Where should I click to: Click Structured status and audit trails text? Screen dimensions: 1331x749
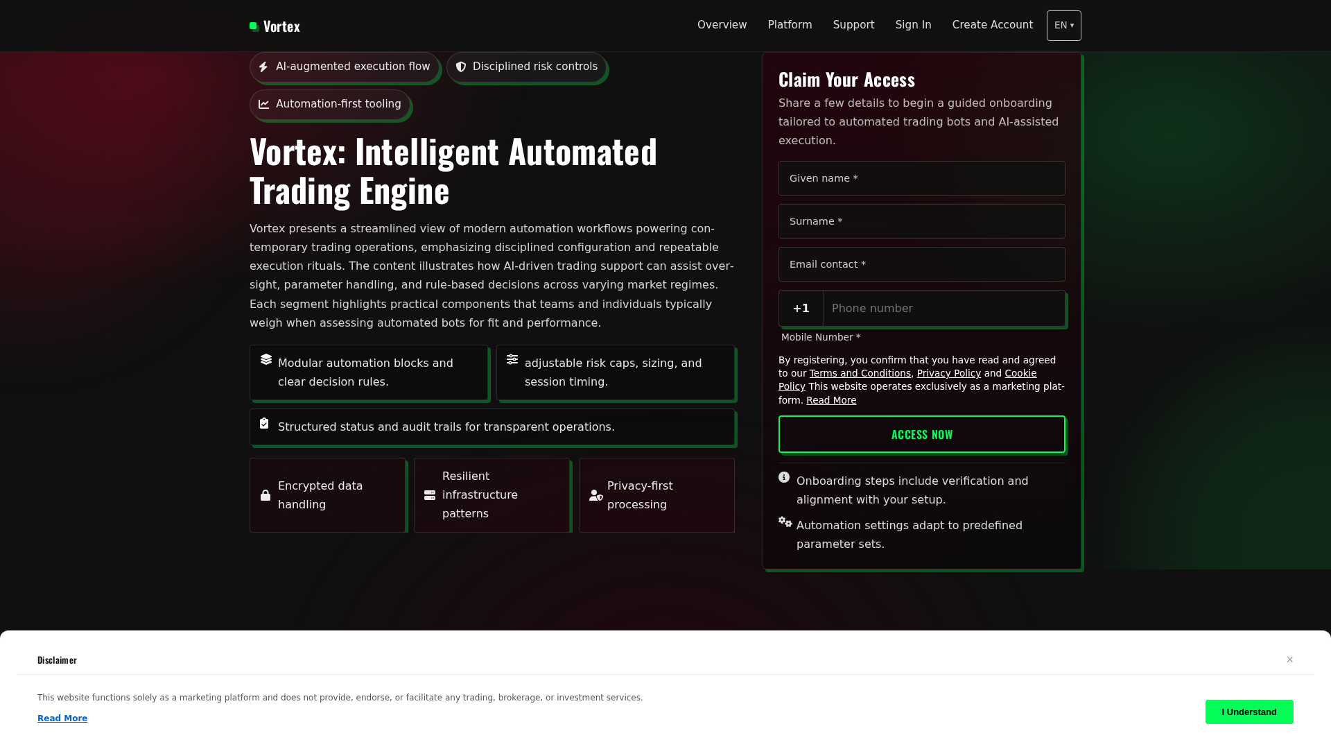446,427
